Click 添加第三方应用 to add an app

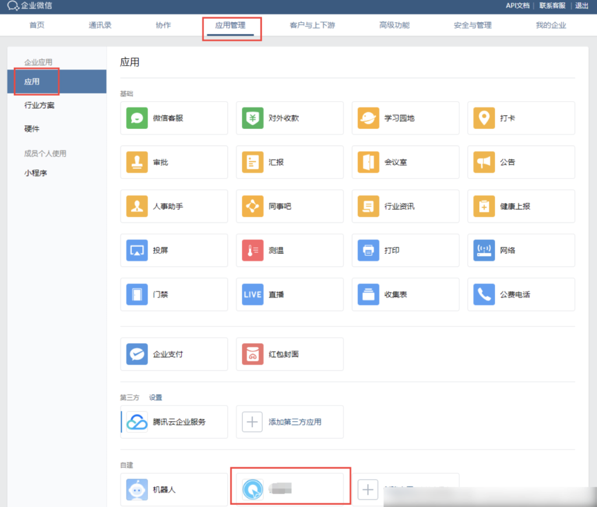(289, 422)
